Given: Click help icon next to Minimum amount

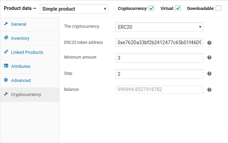Looking at the screenshot, I should (209, 58).
